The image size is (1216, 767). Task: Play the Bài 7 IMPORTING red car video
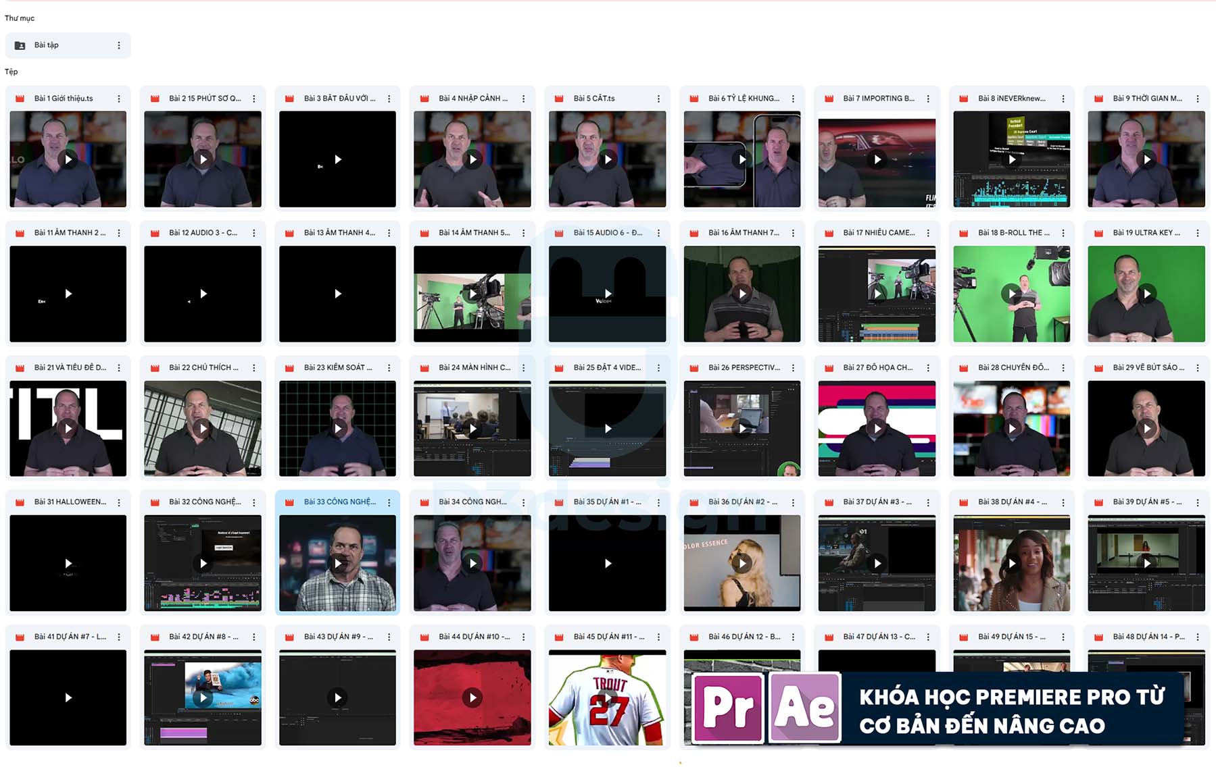point(877,159)
